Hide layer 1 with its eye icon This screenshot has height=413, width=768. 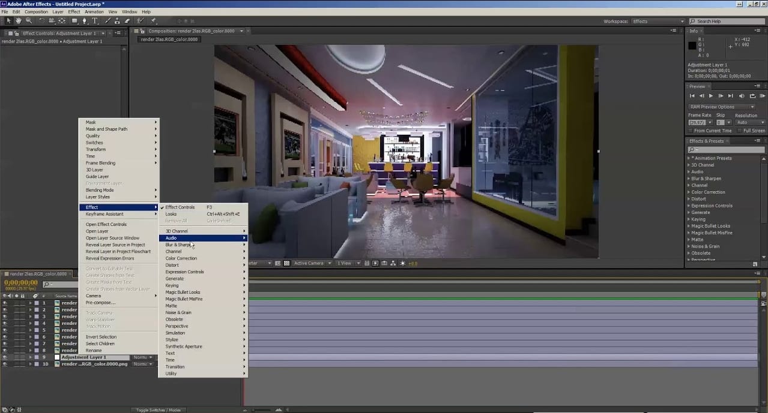tap(5, 303)
